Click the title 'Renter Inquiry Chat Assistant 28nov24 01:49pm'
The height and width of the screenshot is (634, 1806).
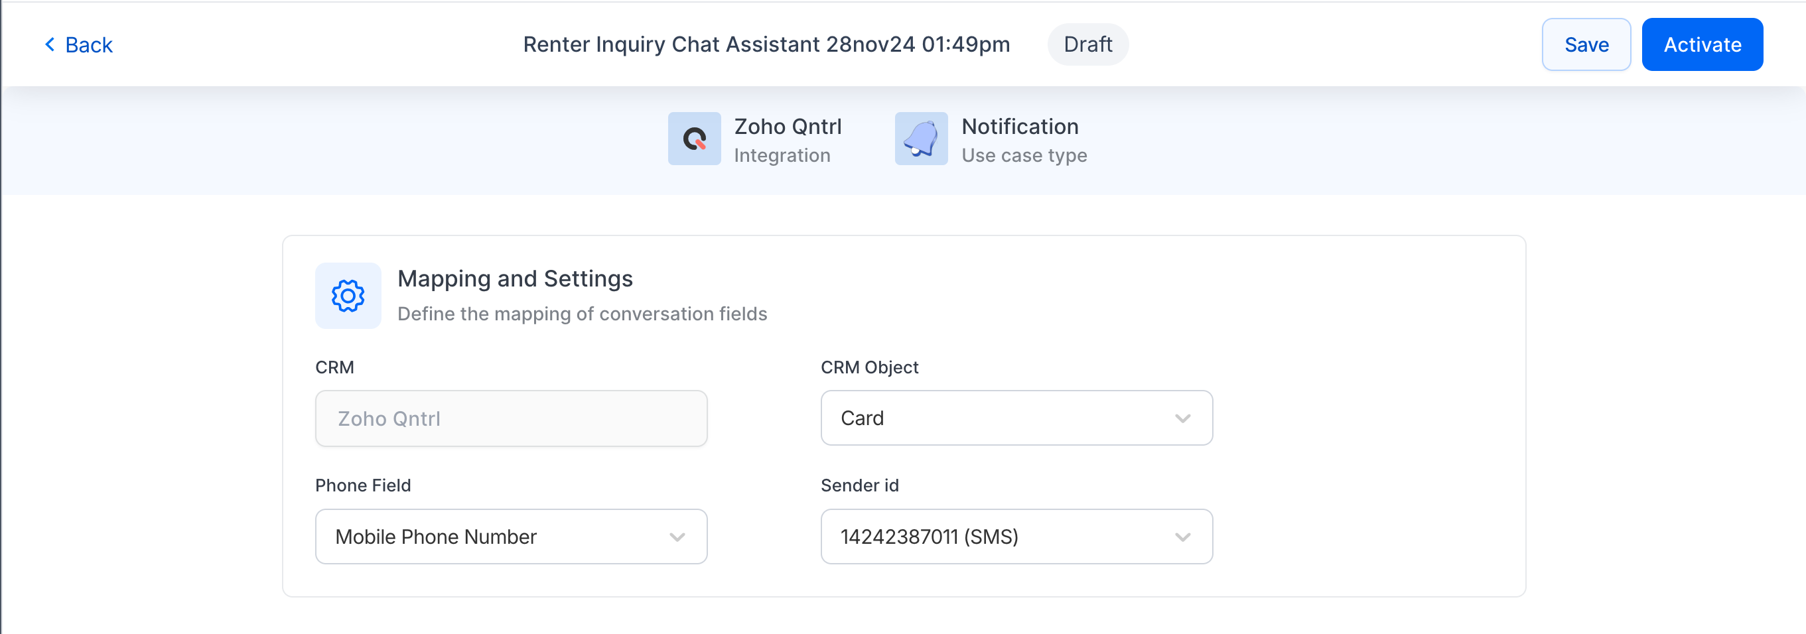pos(766,45)
